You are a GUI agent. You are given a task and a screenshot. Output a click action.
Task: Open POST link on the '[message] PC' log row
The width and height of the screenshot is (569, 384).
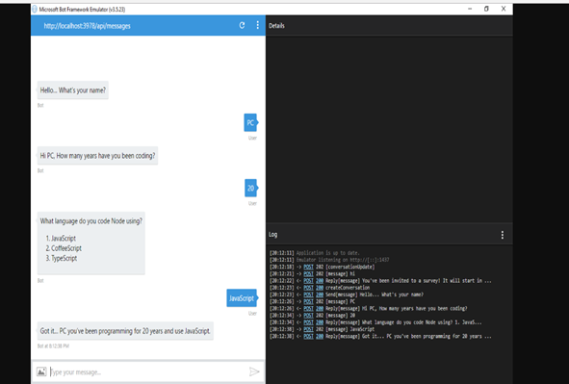tap(308, 301)
